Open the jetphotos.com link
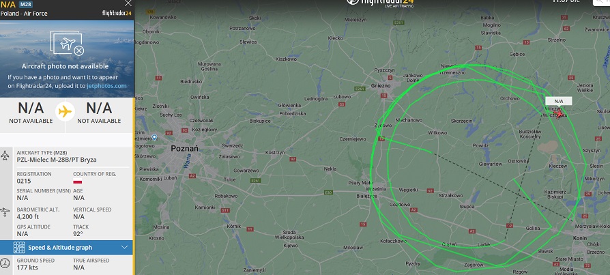This screenshot has height=275, width=610. pos(106,86)
